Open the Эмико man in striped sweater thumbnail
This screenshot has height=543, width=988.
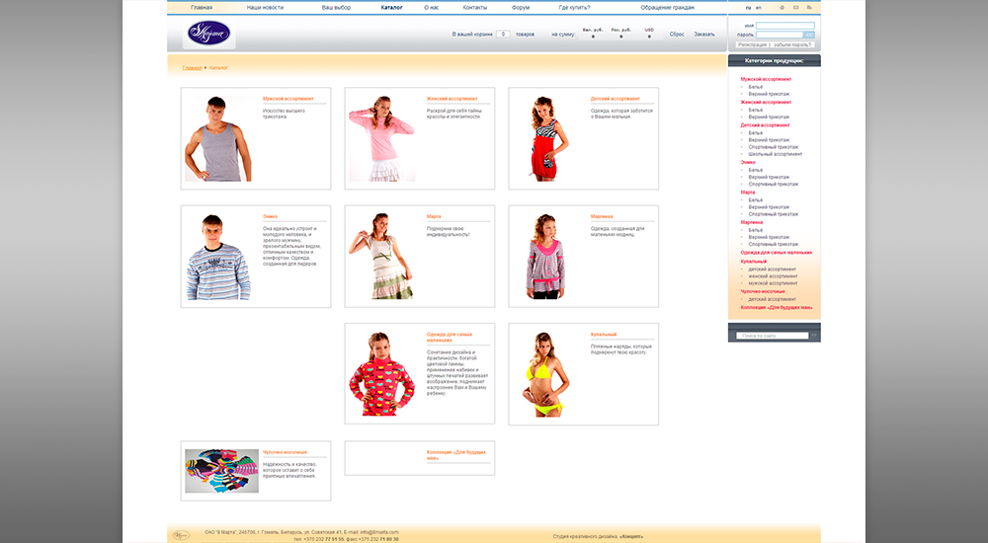[217, 257]
